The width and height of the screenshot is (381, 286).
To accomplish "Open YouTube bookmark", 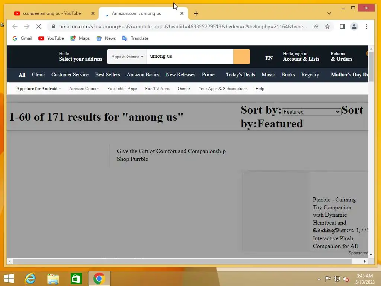I will click(x=51, y=38).
